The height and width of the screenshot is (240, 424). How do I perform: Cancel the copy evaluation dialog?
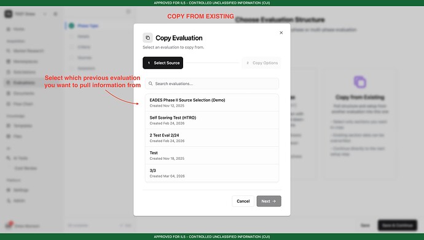pos(243,201)
